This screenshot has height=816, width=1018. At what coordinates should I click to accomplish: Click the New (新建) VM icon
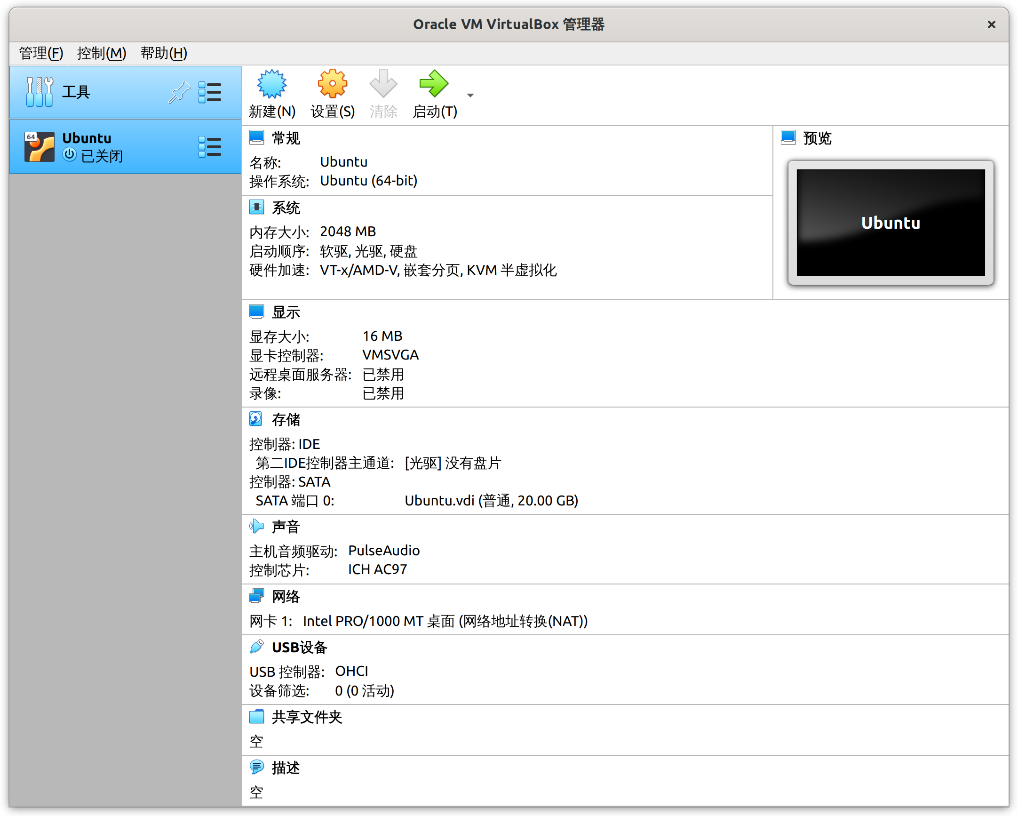pyautogui.click(x=271, y=85)
